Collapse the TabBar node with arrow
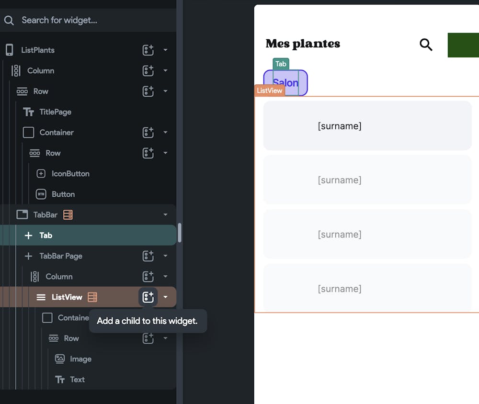479x404 pixels. click(165, 215)
